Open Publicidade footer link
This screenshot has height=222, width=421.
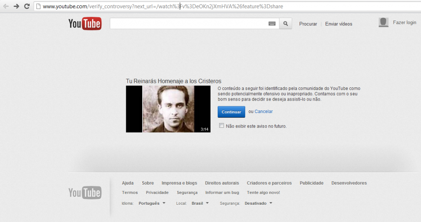tap(312, 183)
